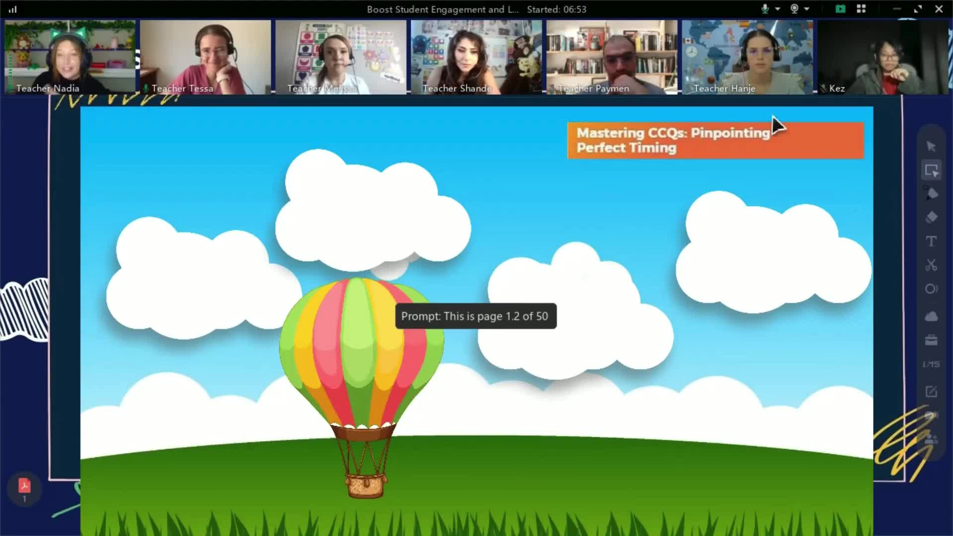Select the Text tool

[x=931, y=241]
